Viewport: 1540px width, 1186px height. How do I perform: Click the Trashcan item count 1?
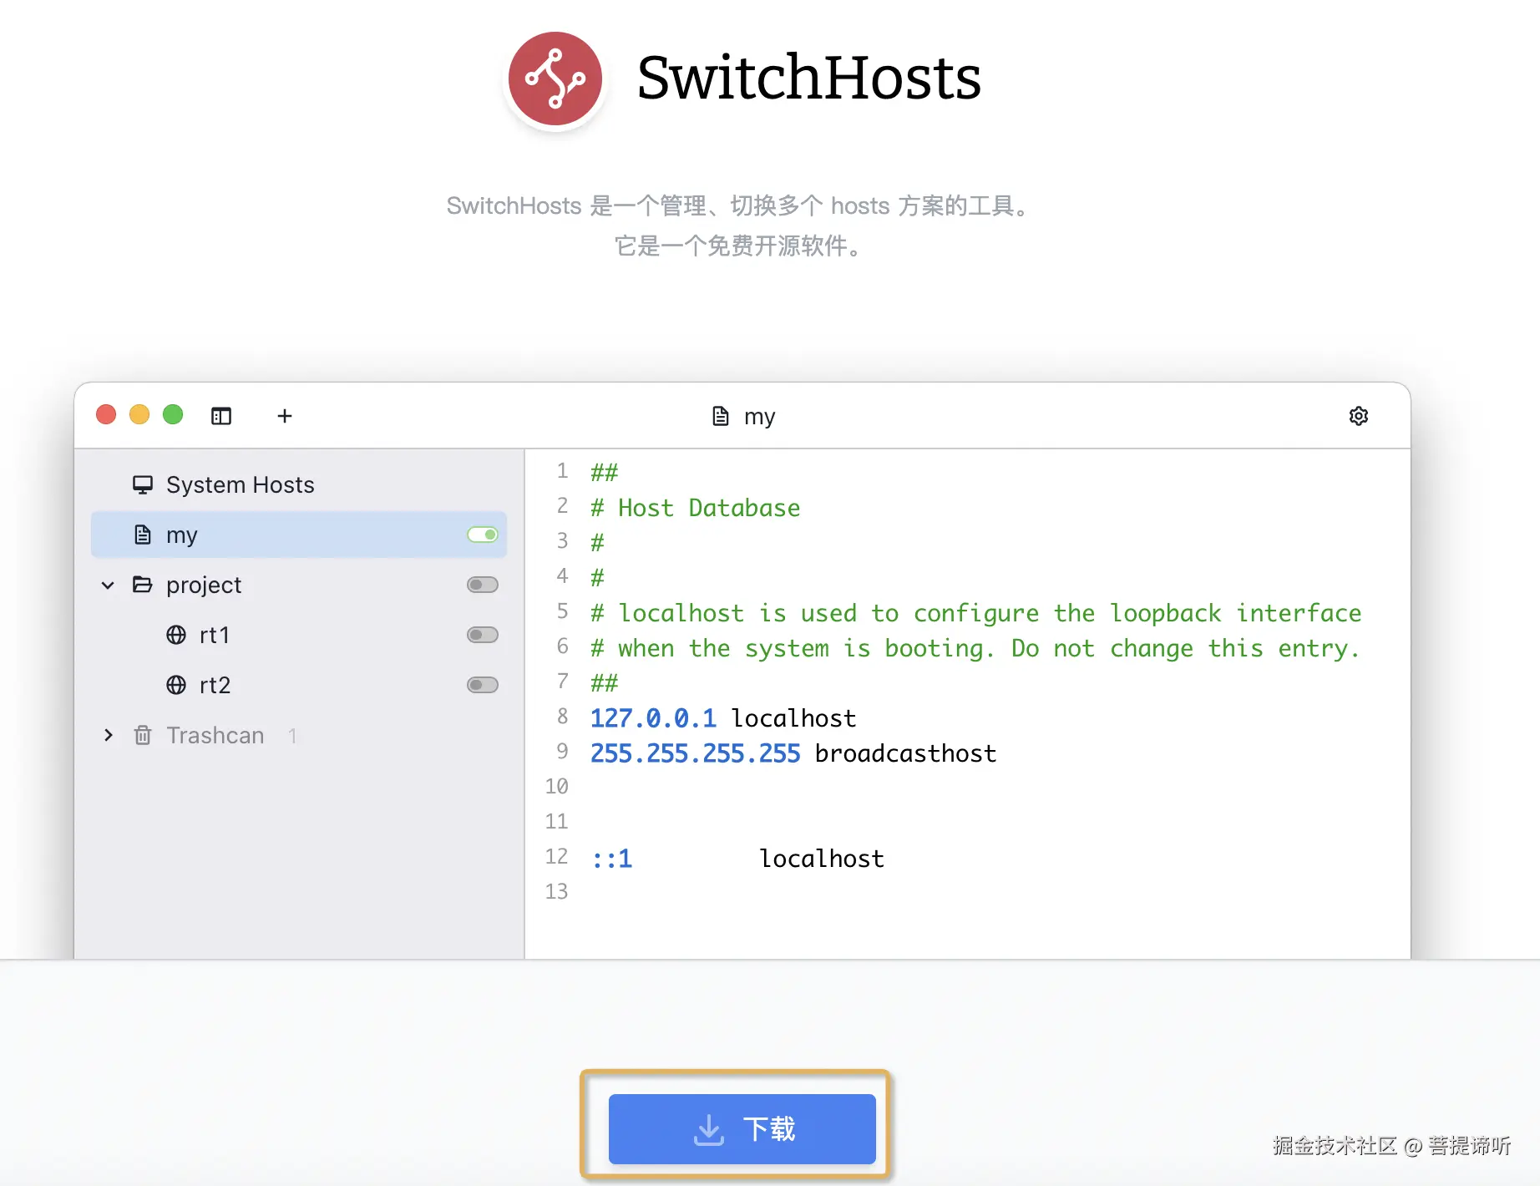click(x=292, y=736)
